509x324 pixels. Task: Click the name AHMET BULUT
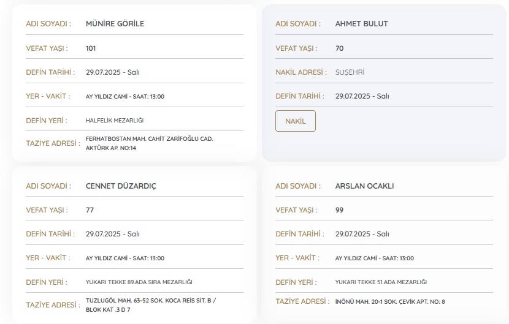point(361,24)
